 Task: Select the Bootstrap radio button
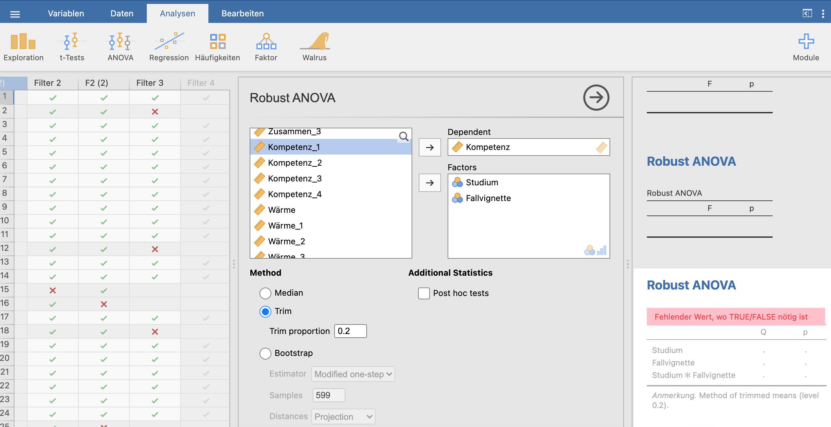coord(264,352)
